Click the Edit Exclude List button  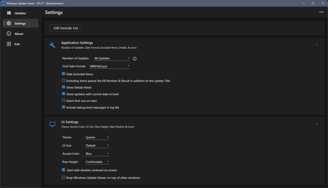point(66,28)
